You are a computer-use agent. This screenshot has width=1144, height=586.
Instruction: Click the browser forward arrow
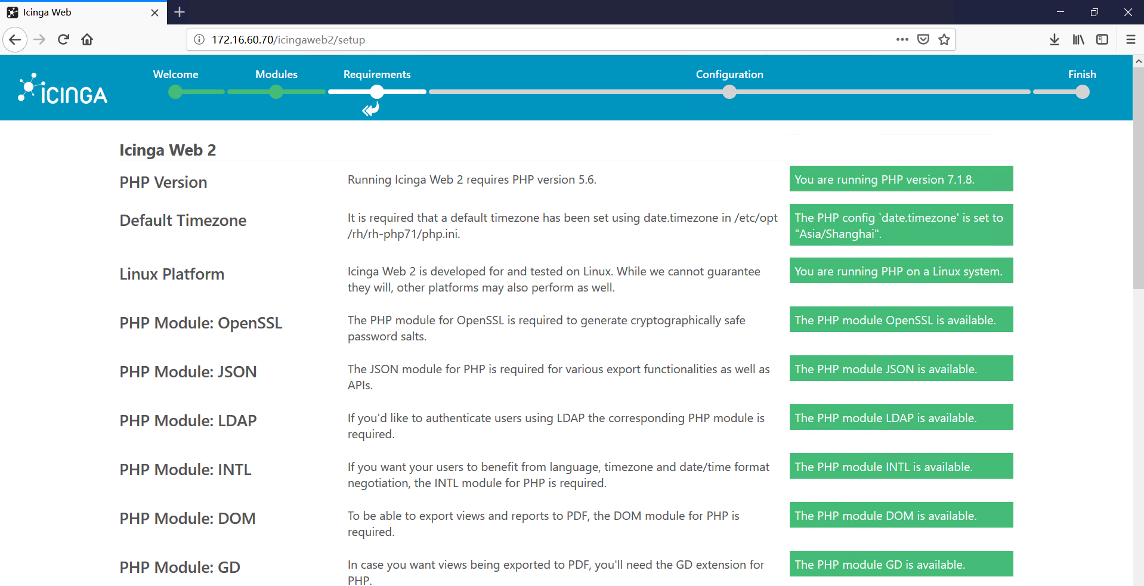point(39,40)
